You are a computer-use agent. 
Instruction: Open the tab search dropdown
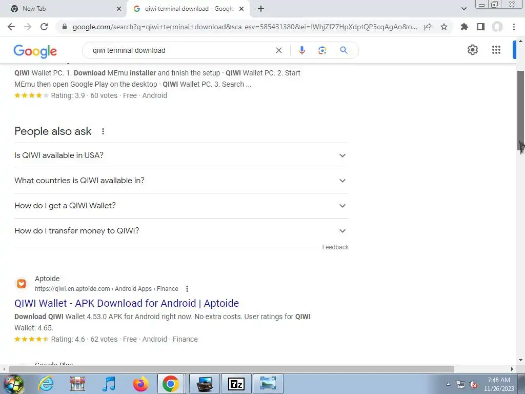point(463,9)
